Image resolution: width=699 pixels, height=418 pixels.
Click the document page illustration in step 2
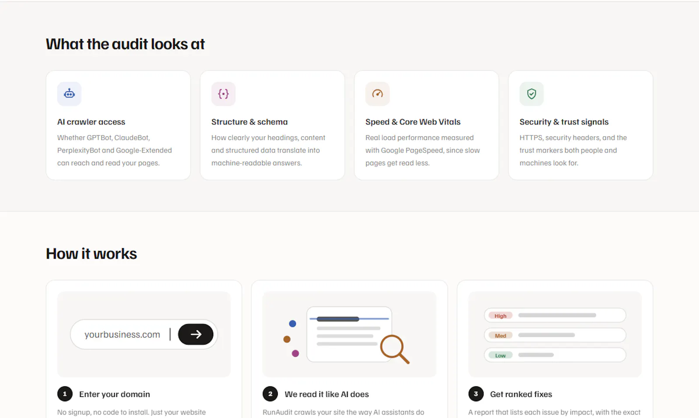click(x=349, y=334)
